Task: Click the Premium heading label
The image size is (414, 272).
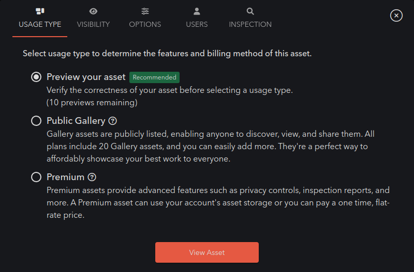Action: pos(66,177)
